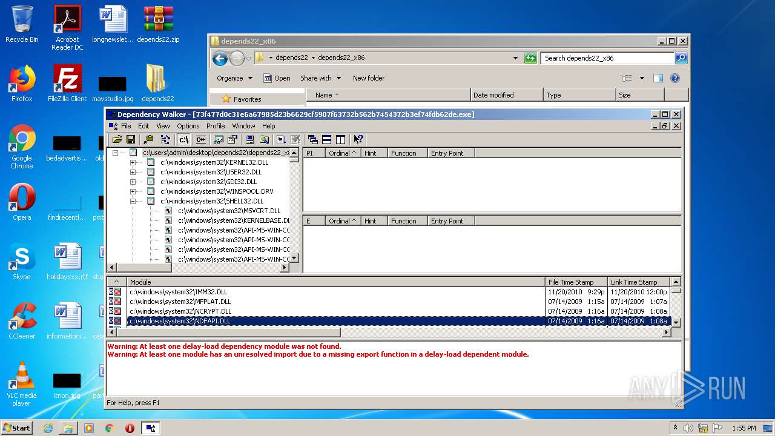This screenshot has width=775, height=436.
Task: Collapse the SHELL32.DLL tree node
Action: 133,201
